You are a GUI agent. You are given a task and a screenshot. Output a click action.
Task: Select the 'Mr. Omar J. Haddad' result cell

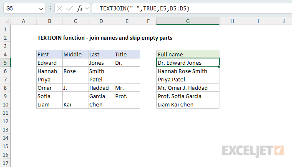tap(188, 88)
